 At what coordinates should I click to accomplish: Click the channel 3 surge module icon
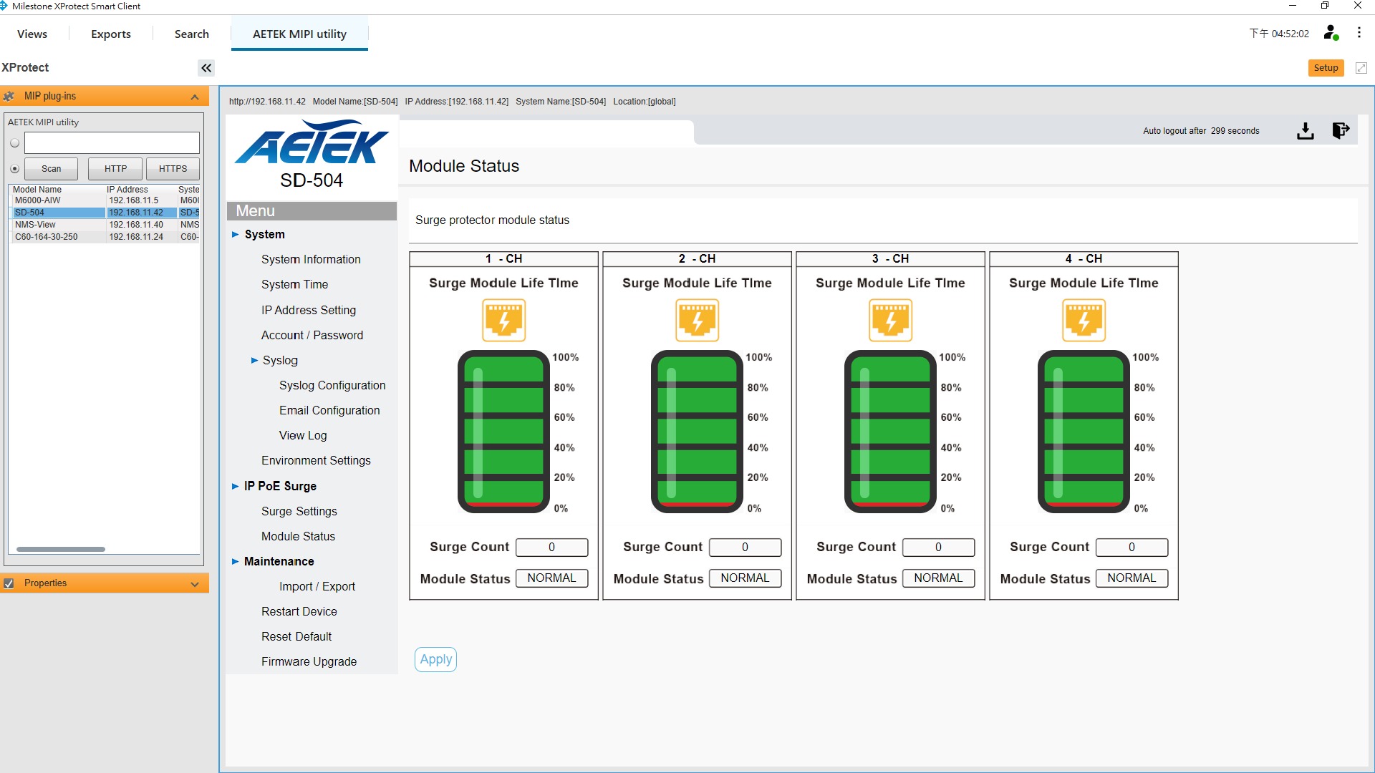(x=891, y=320)
